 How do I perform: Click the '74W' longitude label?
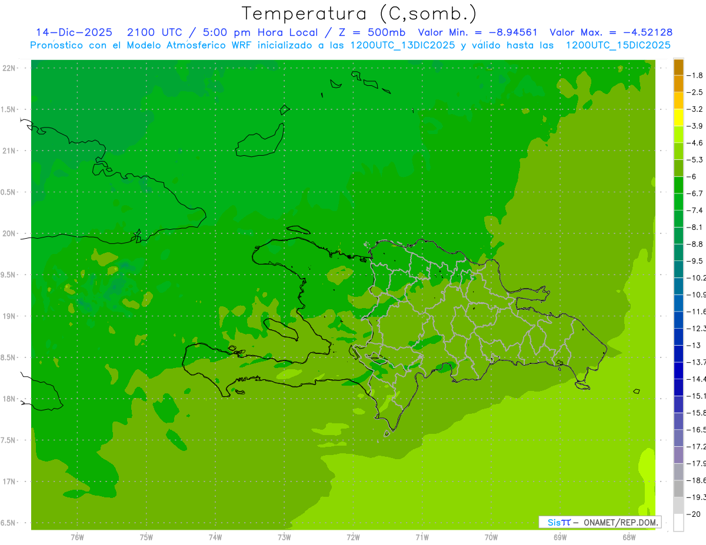215,537
